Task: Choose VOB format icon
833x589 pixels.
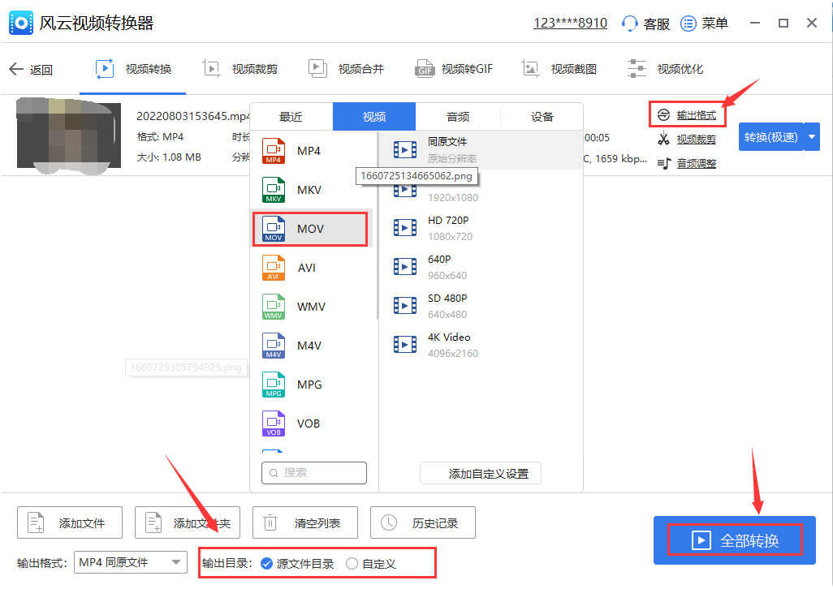Action: [273, 423]
